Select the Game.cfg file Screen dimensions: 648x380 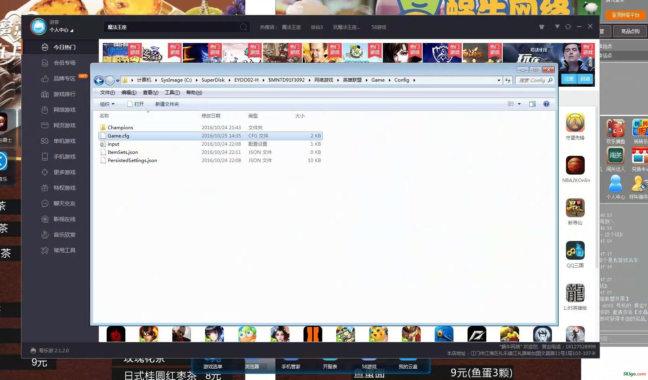click(211, 136)
